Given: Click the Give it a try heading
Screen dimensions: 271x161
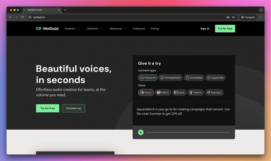Looking at the screenshot, I should (x=149, y=63).
